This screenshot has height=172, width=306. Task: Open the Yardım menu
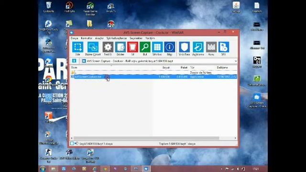[150, 38]
